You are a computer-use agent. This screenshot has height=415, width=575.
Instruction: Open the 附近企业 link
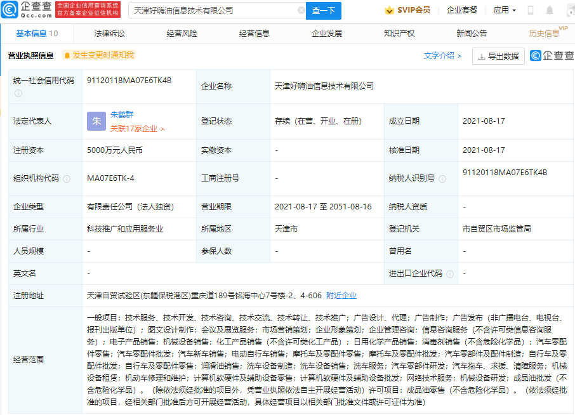pyautogui.click(x=341, y=296)
